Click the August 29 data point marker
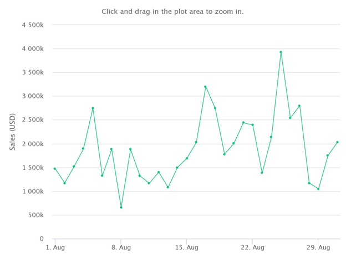The image size is (346, 260). pos(318,189)
